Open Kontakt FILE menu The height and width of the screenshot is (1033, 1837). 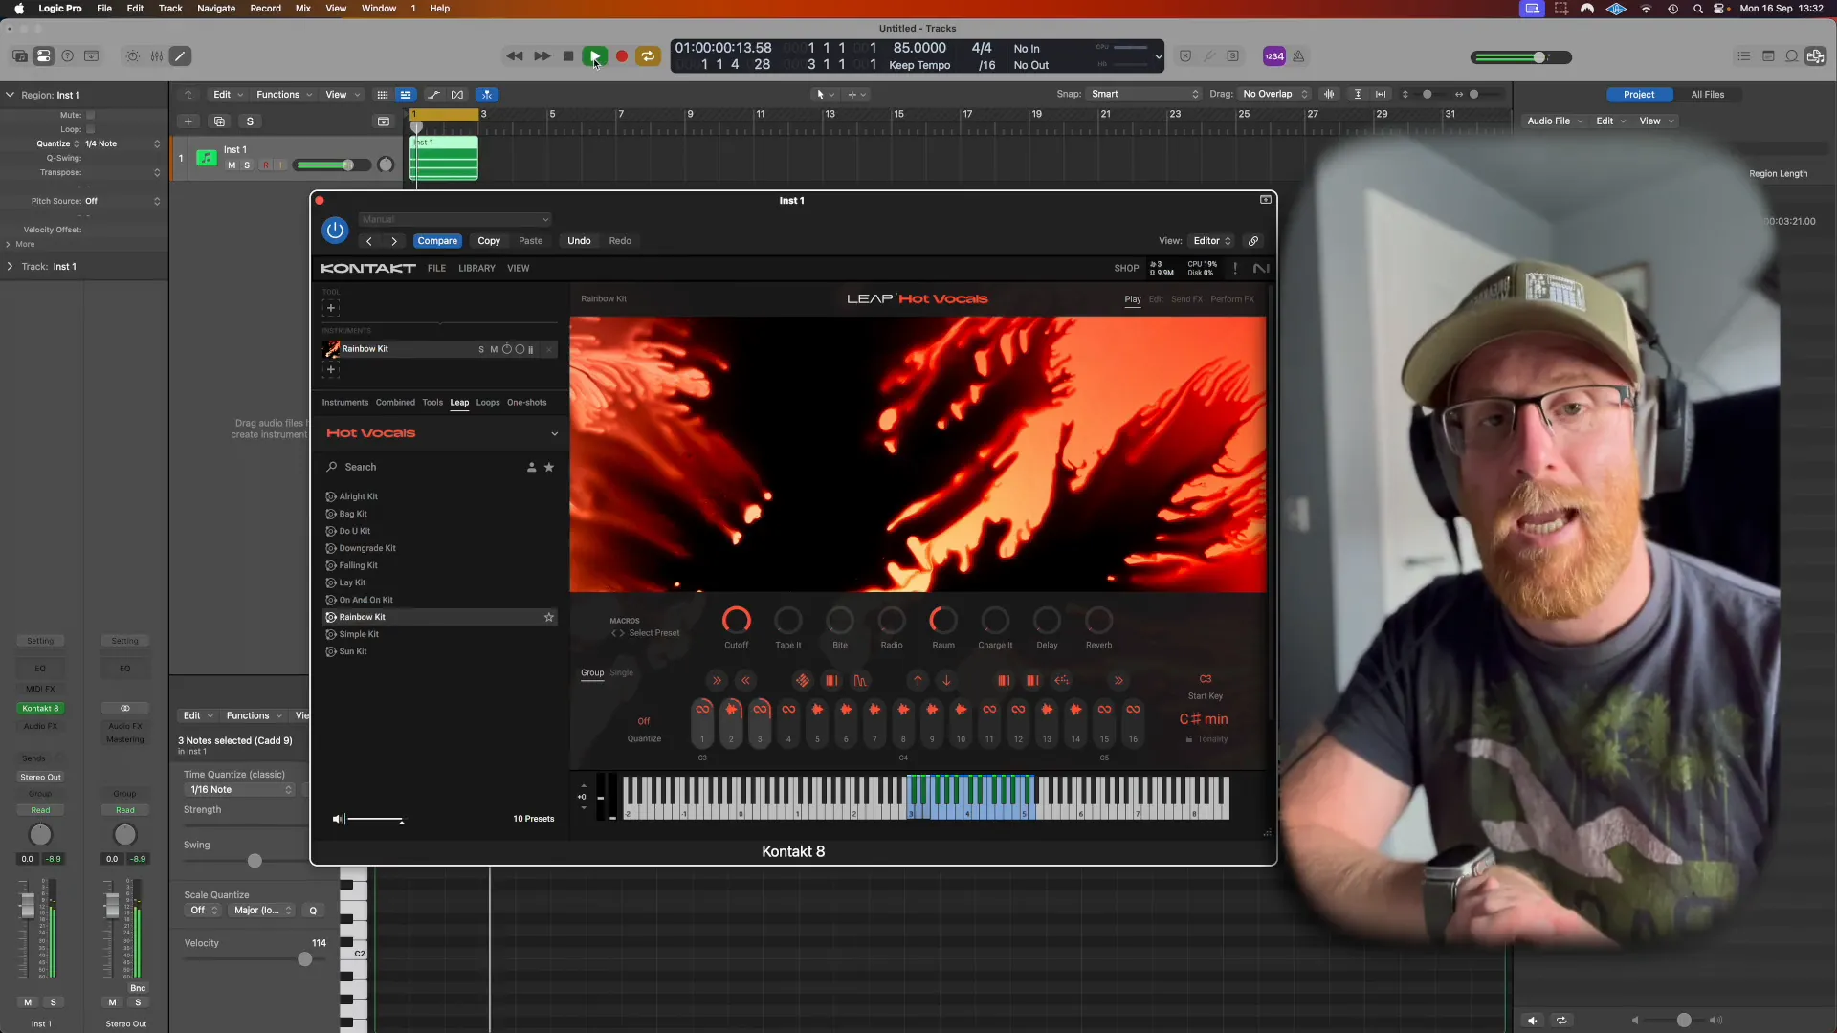click(436, 269)
